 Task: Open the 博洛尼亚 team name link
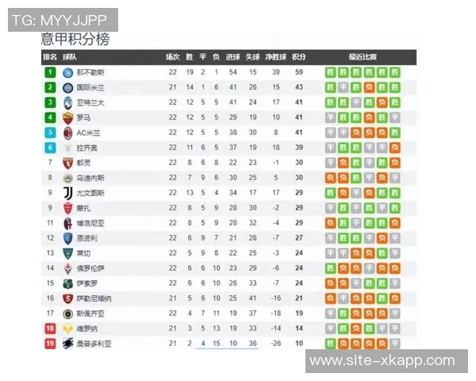[91, 223]
